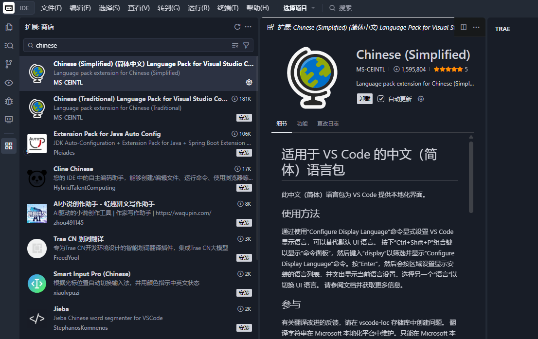This screenshot has height=339, width=538.
Task: Open the extension filter funnel icon
Action: tap(246, 45)
